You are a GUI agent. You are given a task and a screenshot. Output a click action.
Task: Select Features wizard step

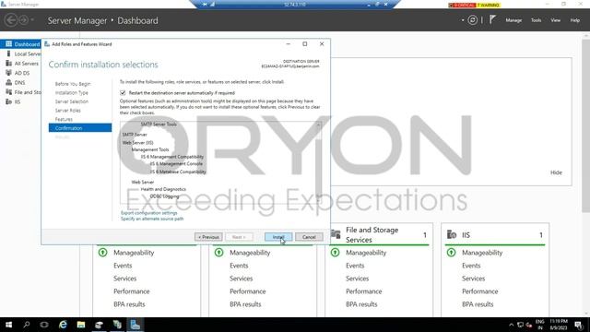pyautogui.click(x=64, y=119)
